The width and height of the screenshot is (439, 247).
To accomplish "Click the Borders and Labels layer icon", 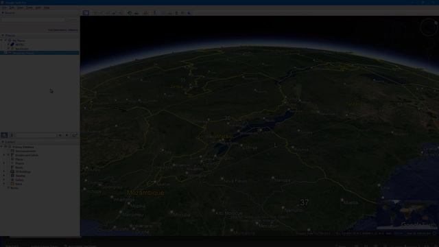I will tap(12, 155).
